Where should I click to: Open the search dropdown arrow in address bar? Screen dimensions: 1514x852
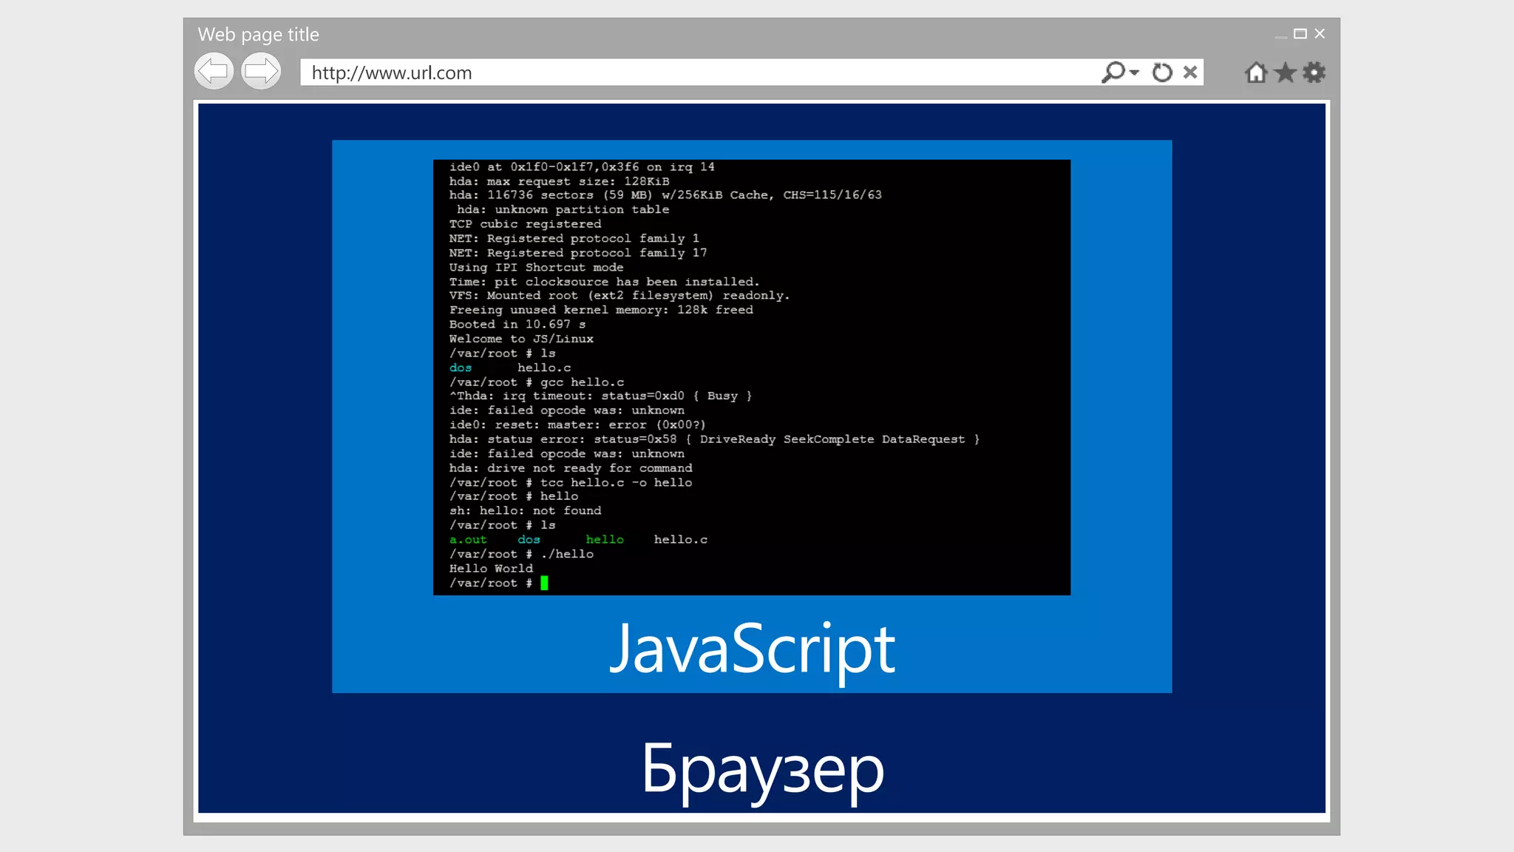1135,72
